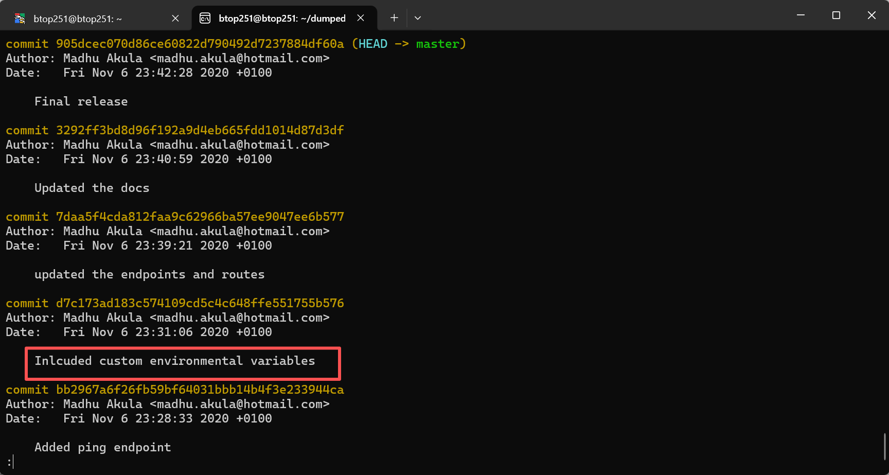
Task: Click the HEAD pointer label
Action: point(373,44)
